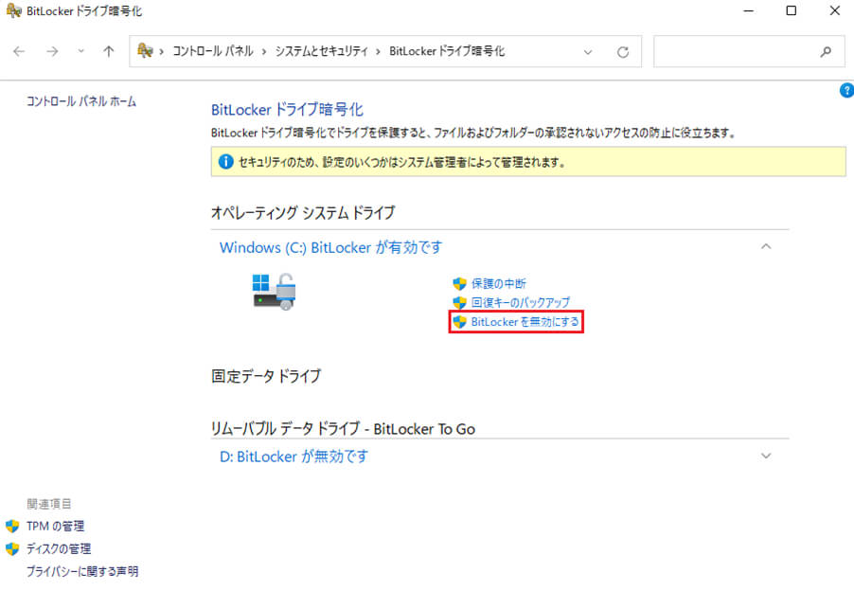
Task: Open ディスクの管理 link
Action: [x=59, y=548]
